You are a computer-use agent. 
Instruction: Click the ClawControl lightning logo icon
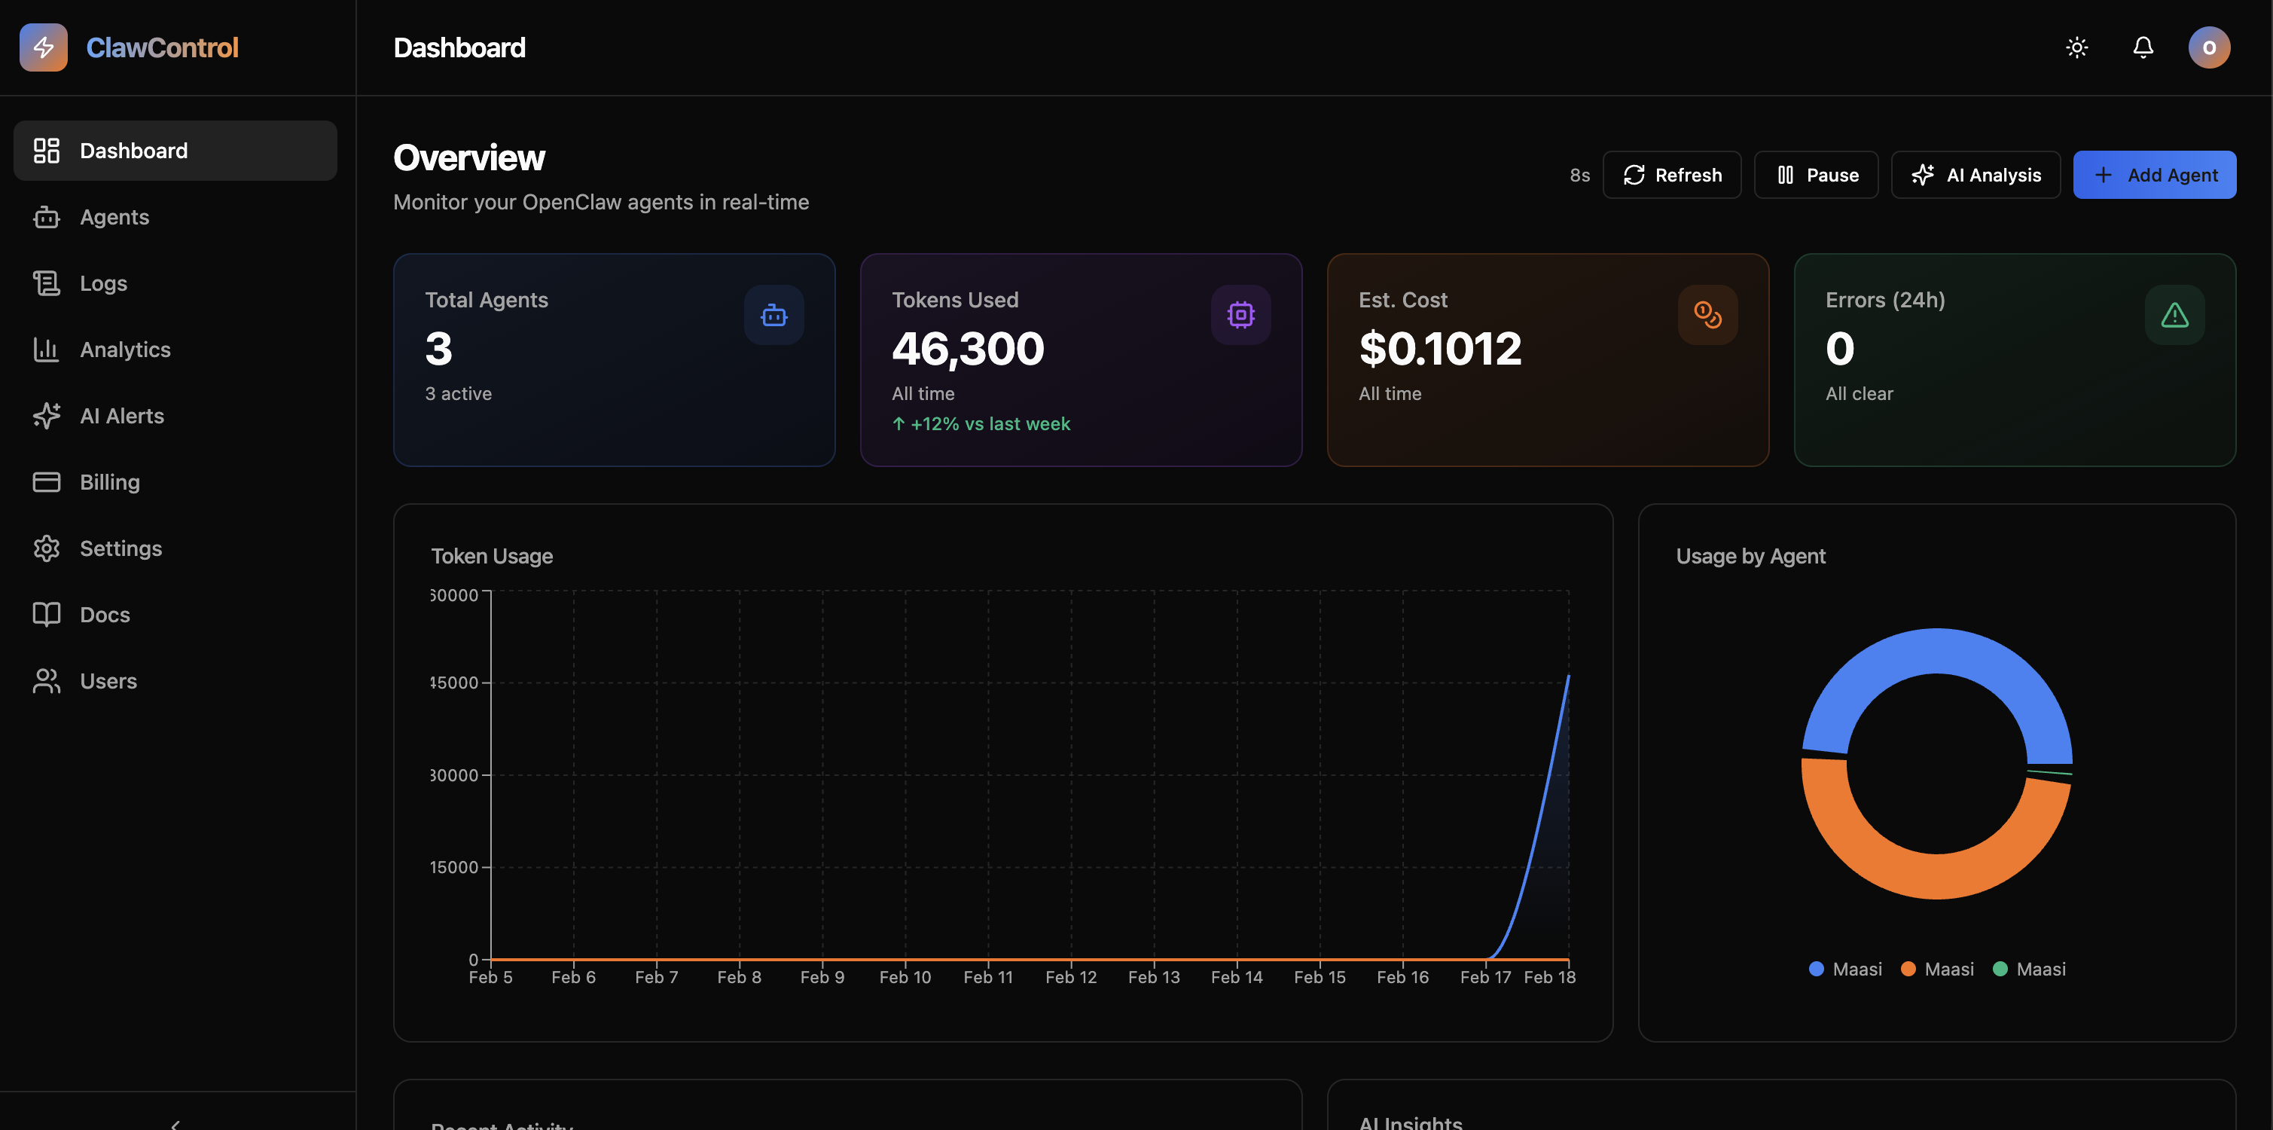click(43, 47)
